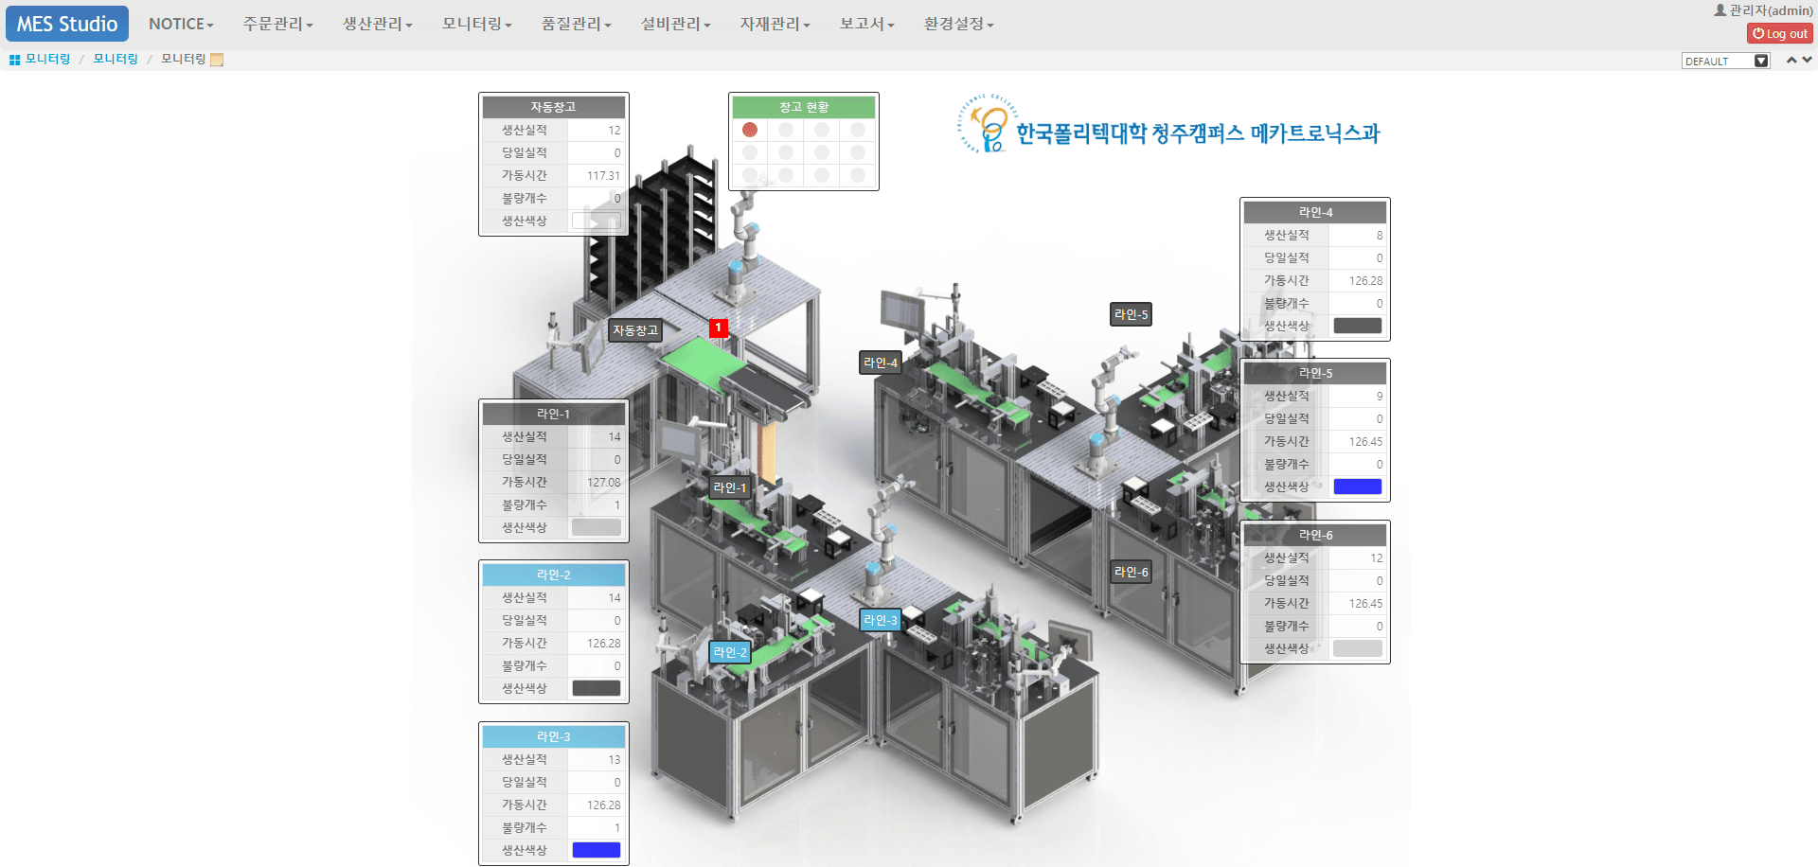1818x867 pixels.
Task: Click the MES Studio logo
Action: (x=65, y=23)
